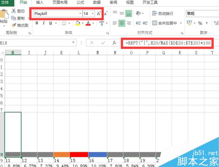This screenshot has height=167, width=219.
Task: Open the font size 14 dropdown
Action: tap(93, 14)
